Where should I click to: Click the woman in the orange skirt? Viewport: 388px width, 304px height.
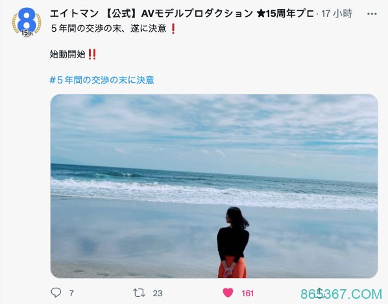tap(232, 243)
